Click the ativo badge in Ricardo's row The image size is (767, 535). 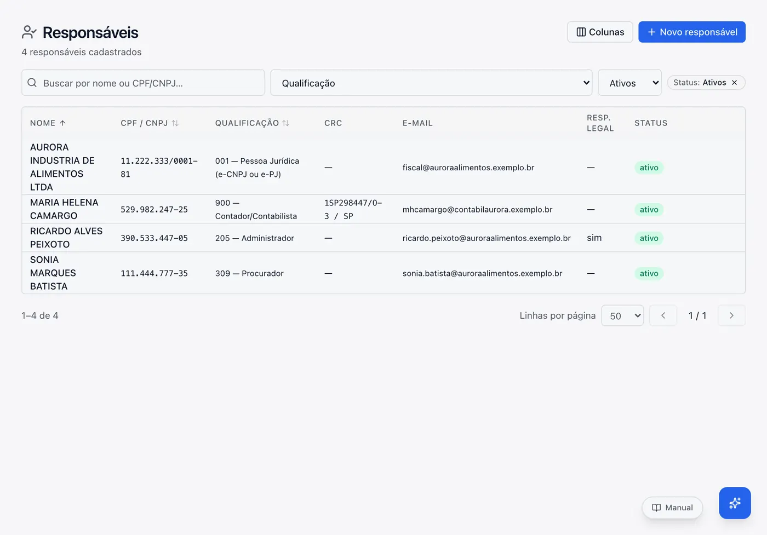[649, 238]
